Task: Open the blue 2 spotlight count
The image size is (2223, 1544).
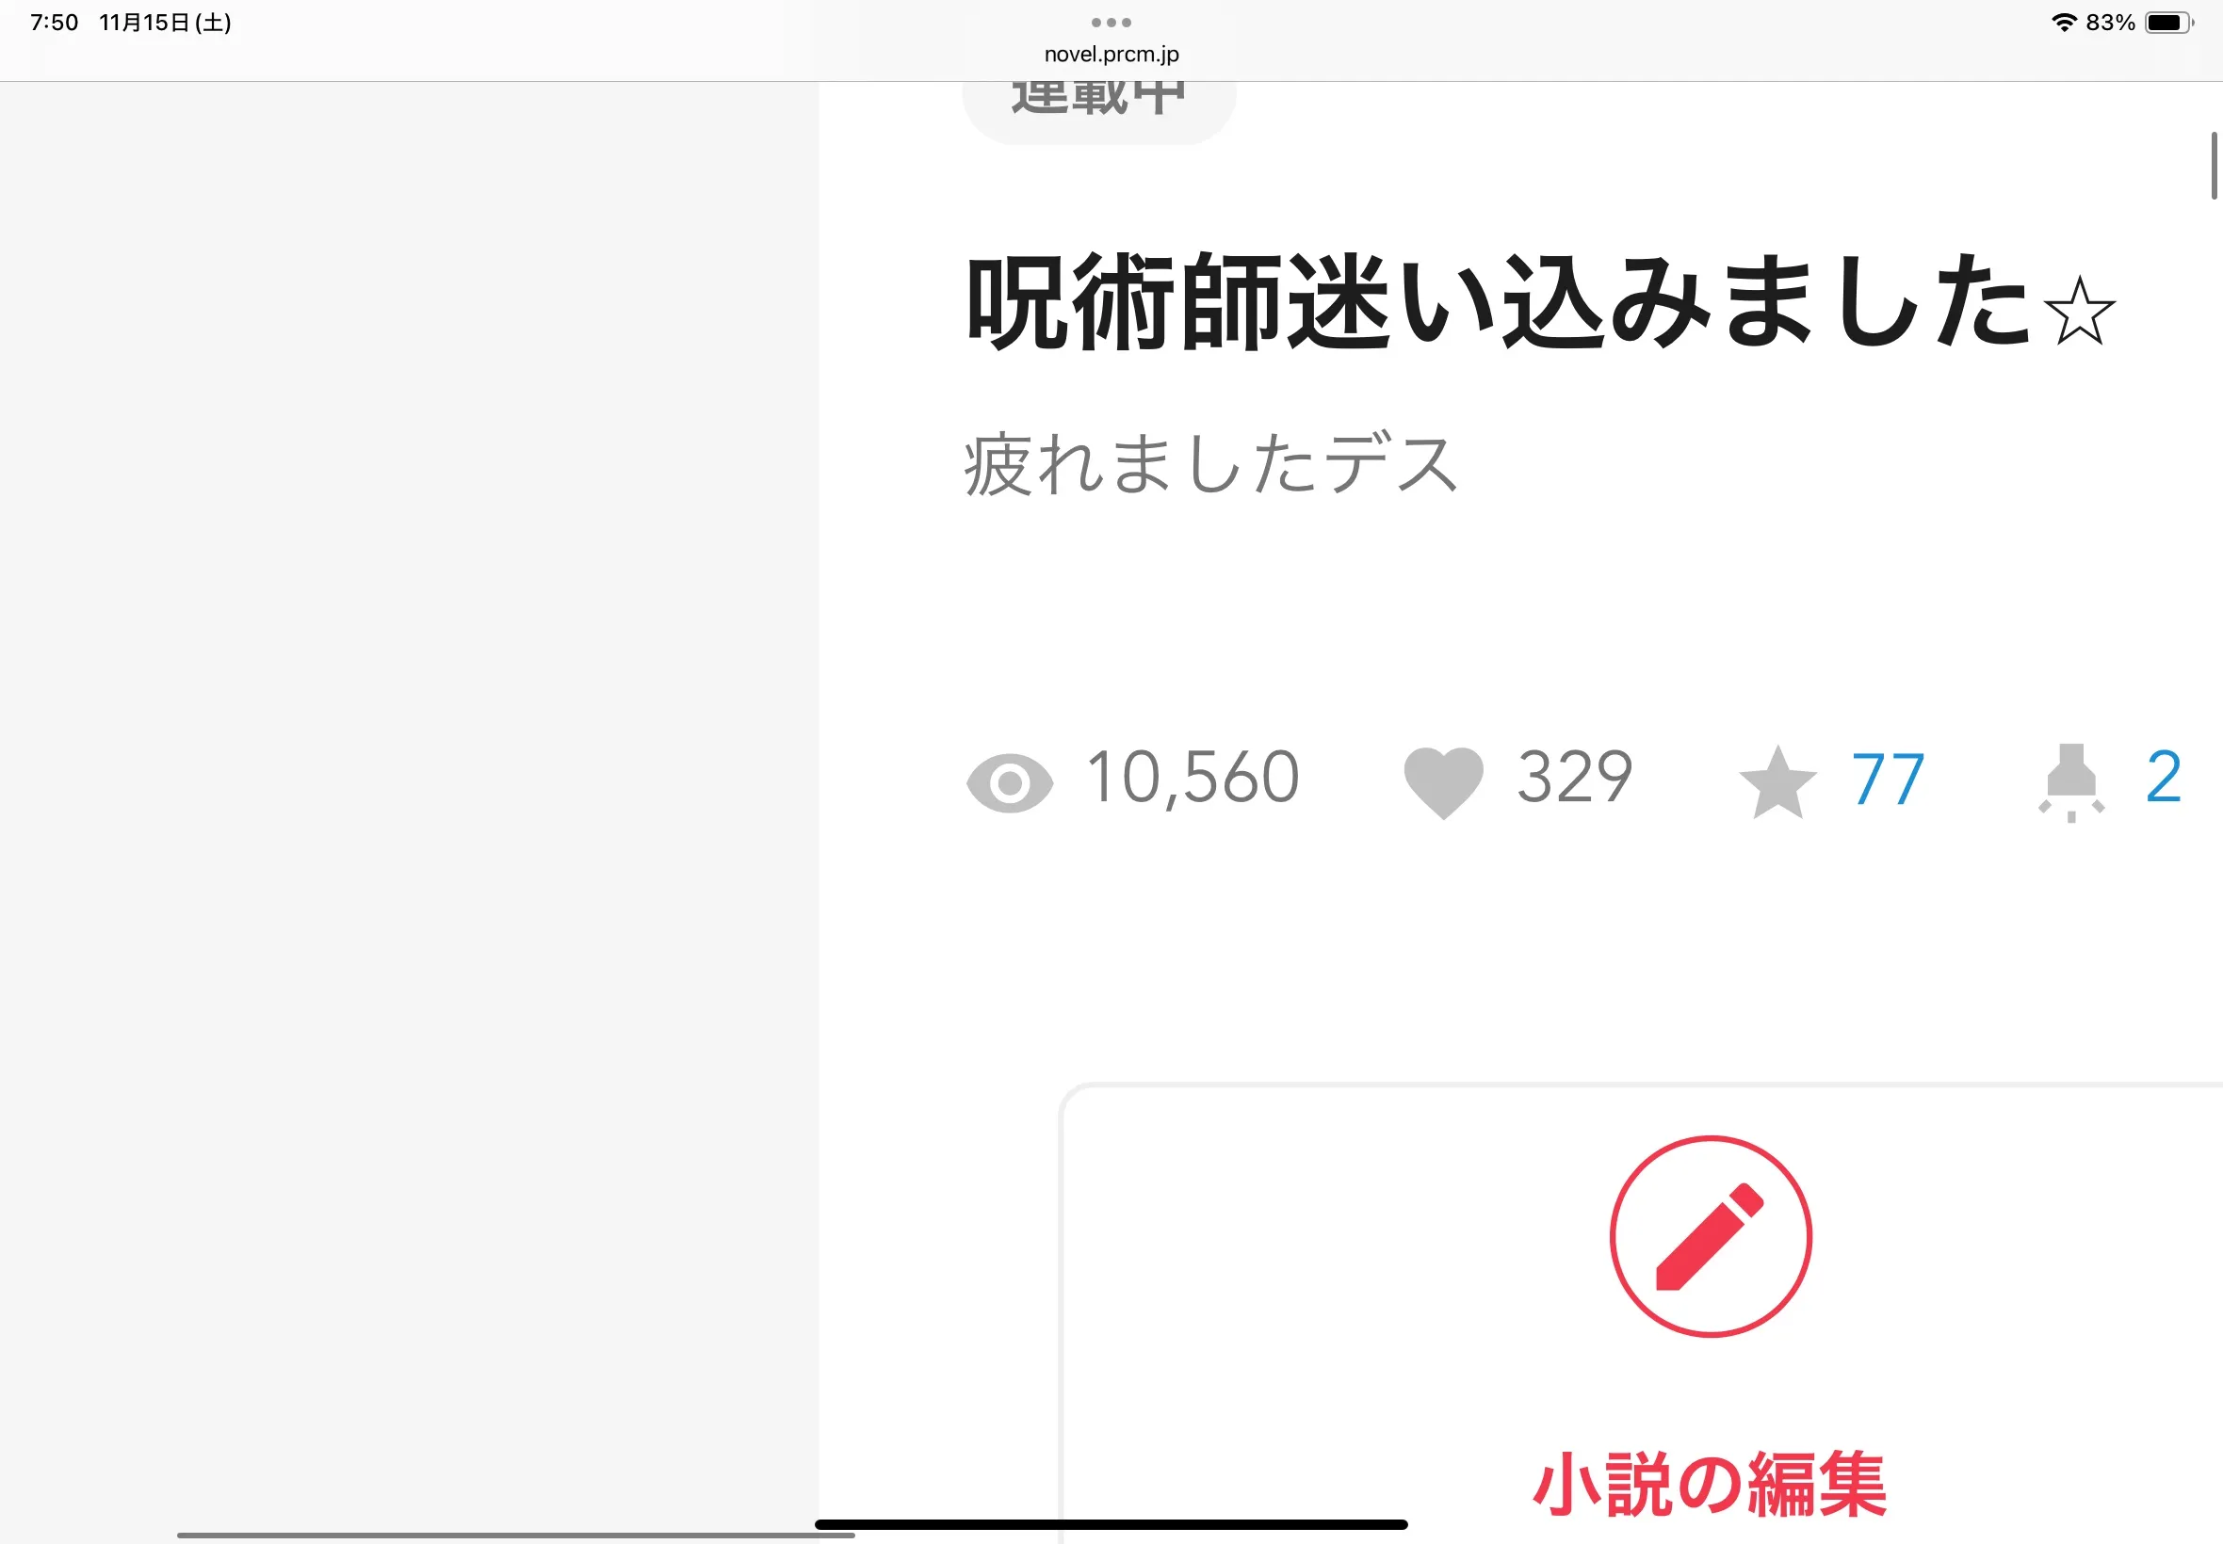Action: [x=2163, y=777]
